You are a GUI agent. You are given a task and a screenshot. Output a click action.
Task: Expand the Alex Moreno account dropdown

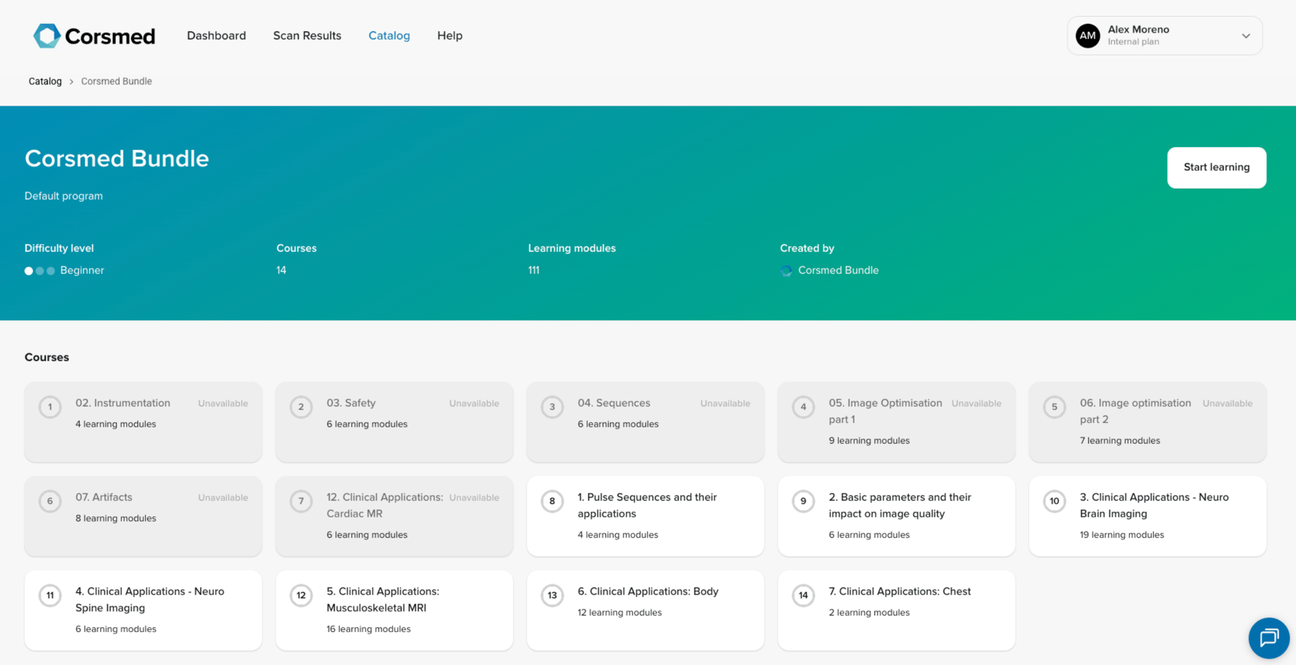pos(1246,36)
